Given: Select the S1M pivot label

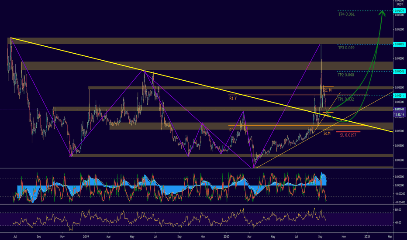Looking at the screenshot, I should coord(327,134).
